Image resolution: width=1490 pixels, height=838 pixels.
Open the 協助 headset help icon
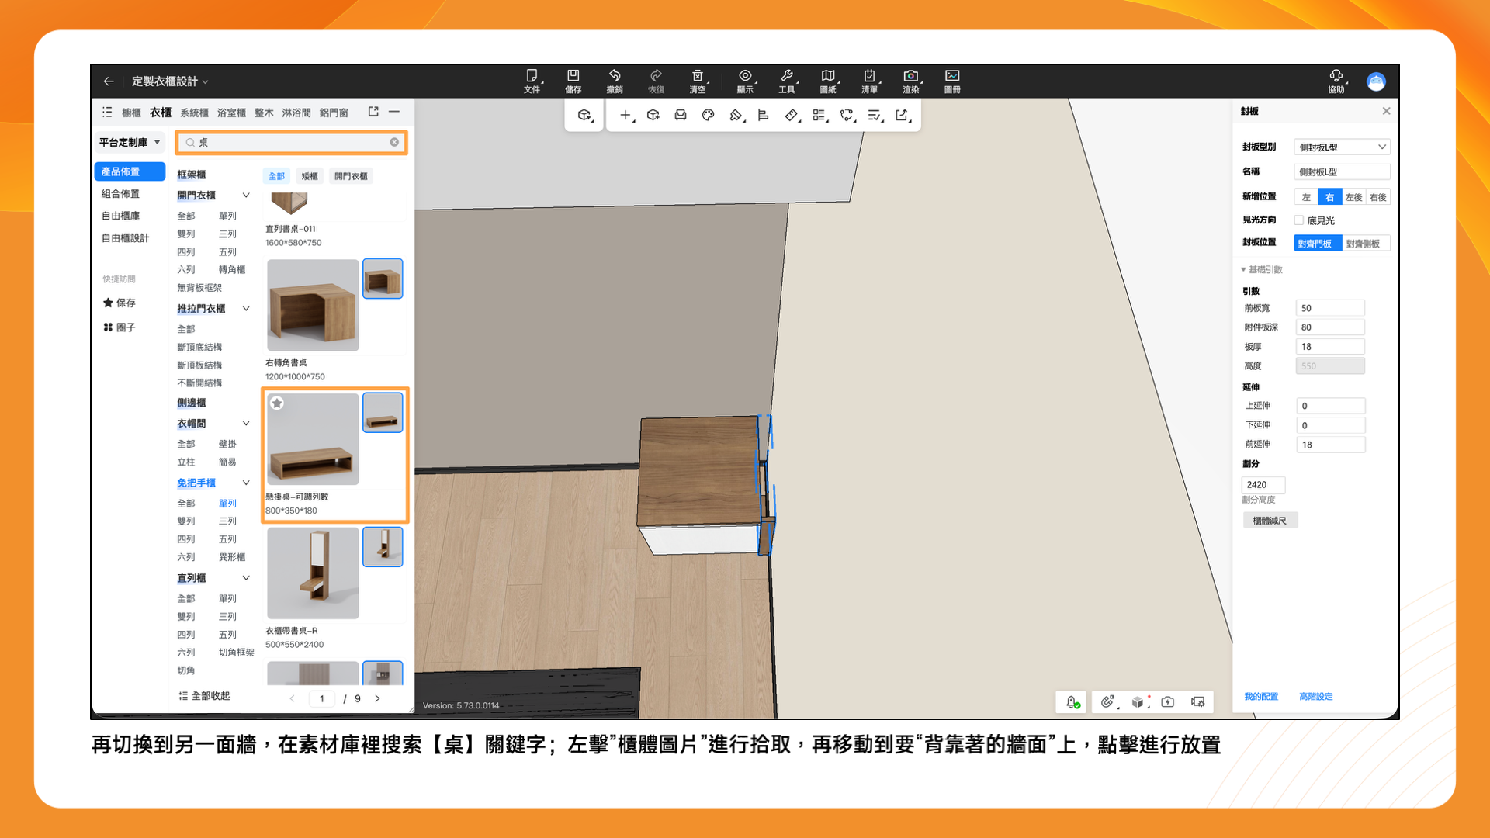(1336, 76)
